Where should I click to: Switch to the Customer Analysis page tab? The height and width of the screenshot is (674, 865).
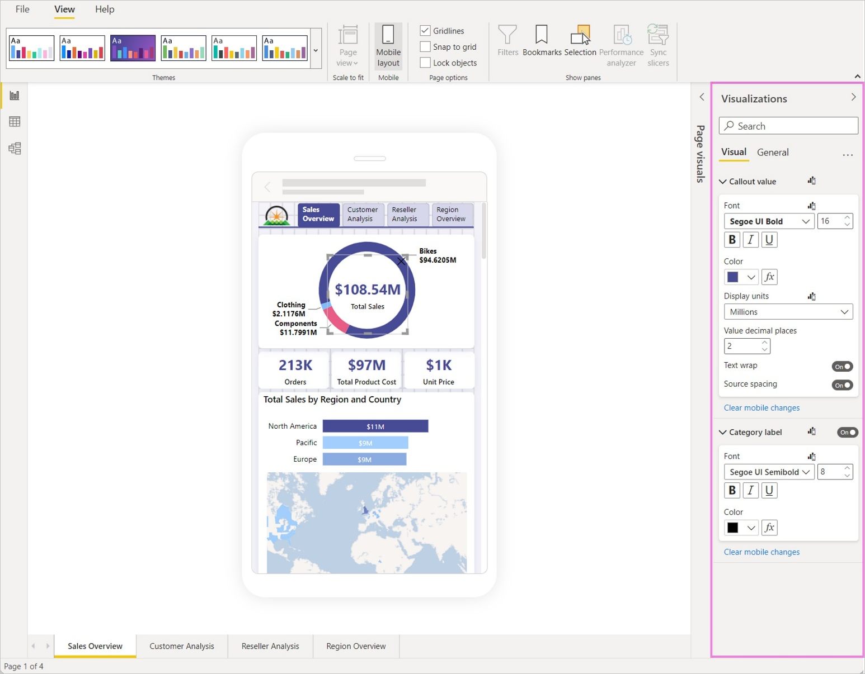182,646
